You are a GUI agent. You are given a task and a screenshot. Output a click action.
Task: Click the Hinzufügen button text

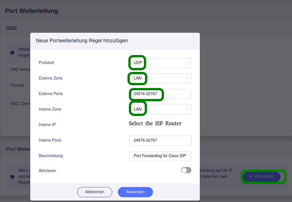[x=264, y=177]
